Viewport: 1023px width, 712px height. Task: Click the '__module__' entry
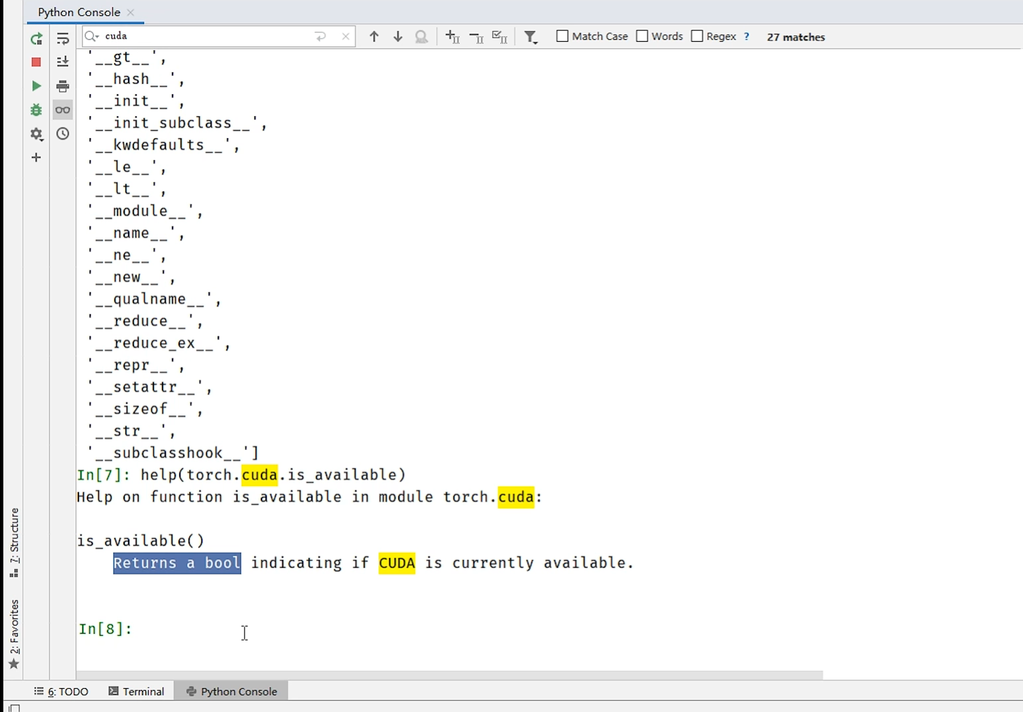tap(145, 211)
